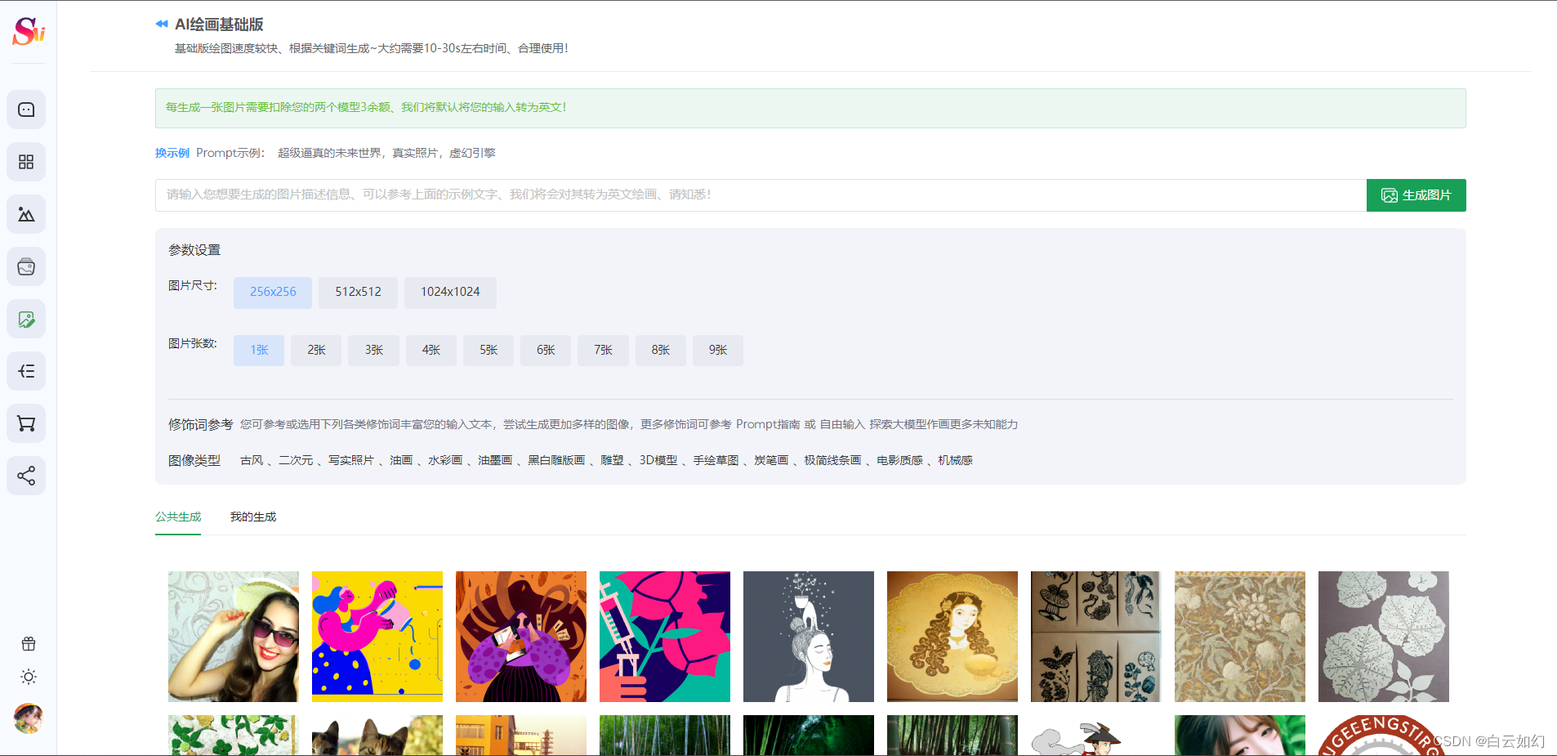The width and height of the screenshot is (1557, 756).
Task: Open the image drawing sidebar icon
Action: (x=26, y=214)
